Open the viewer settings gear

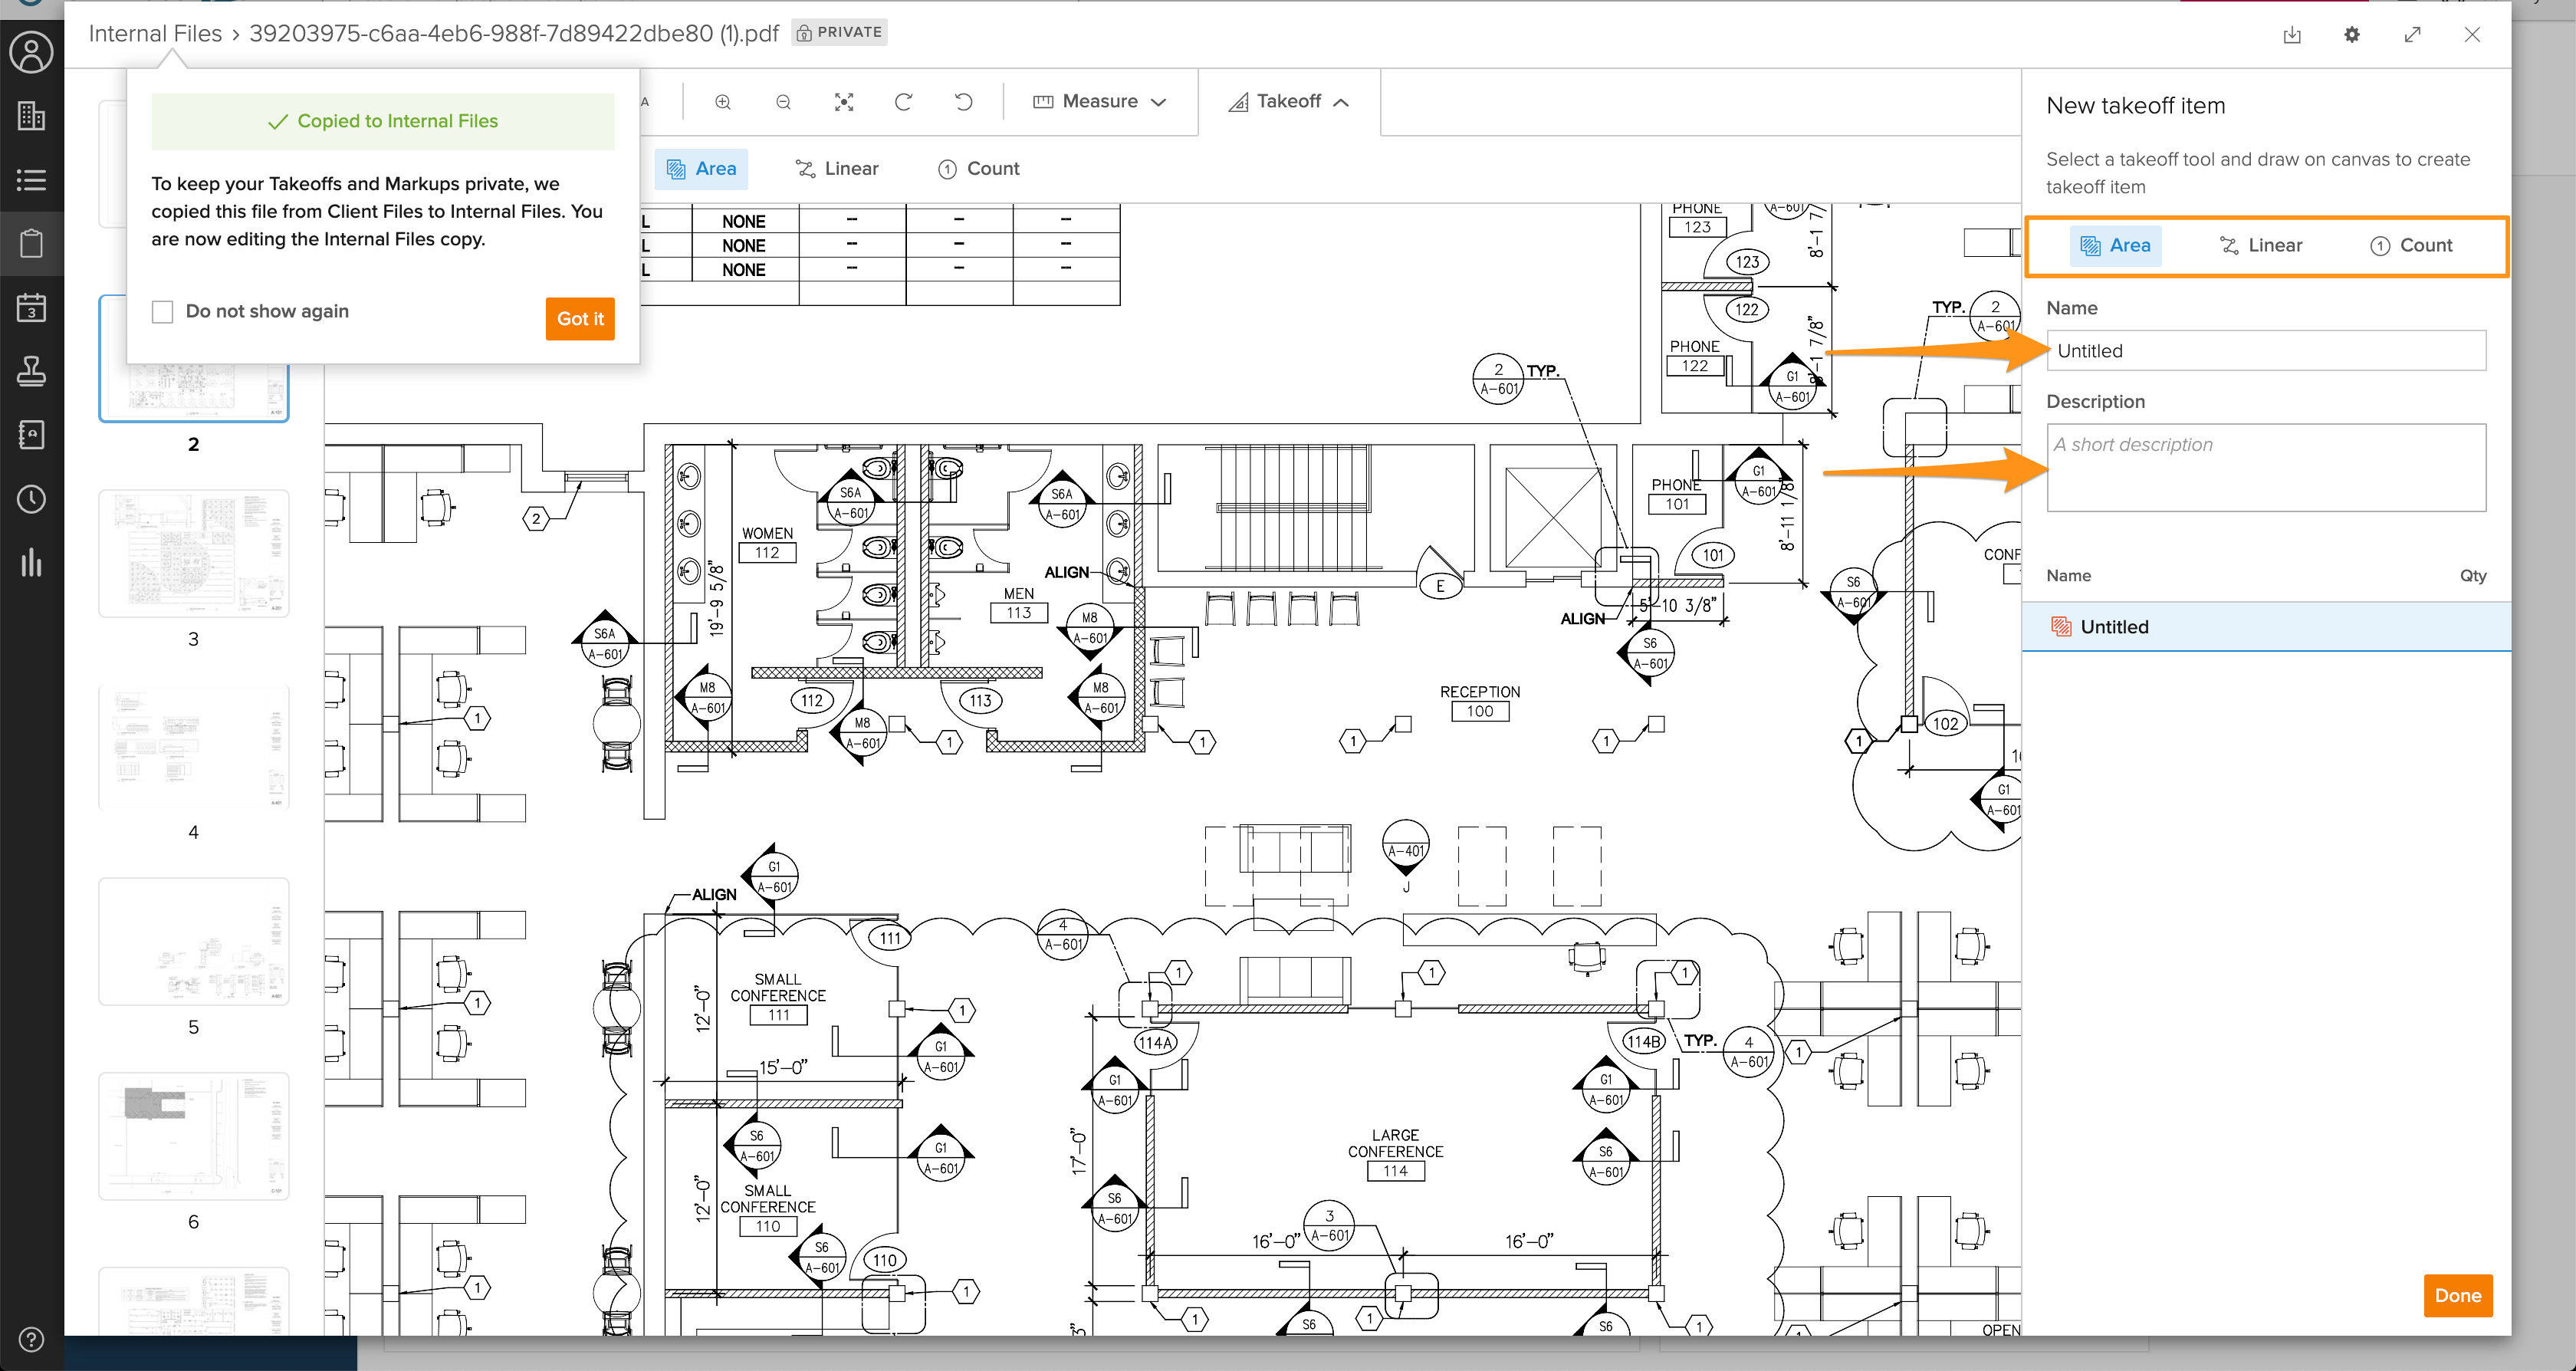pyautogui.click(x=2352, y=35)
